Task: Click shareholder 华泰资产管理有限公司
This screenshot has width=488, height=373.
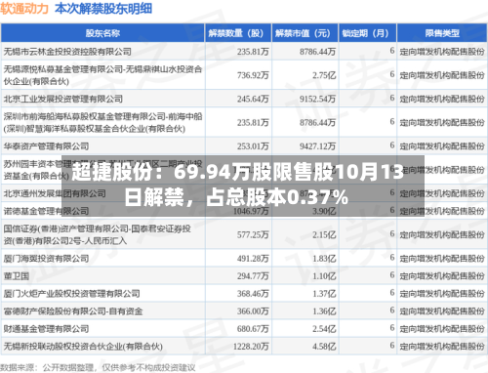Action: tap(46, 146)
